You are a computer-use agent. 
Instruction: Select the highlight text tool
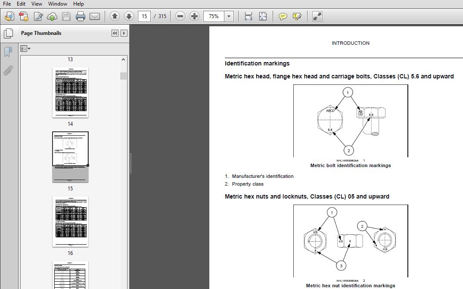click(x=297, y=16)
